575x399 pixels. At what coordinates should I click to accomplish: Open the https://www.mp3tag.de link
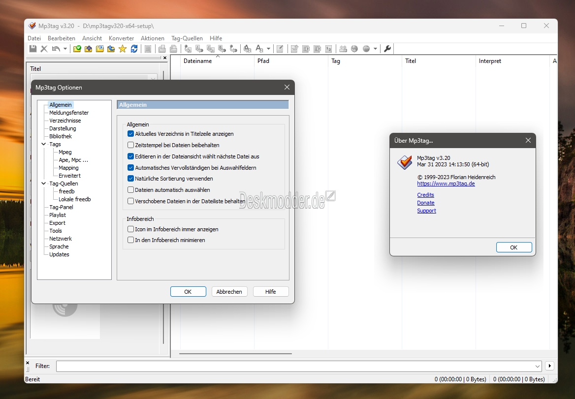tap(446, 184)
